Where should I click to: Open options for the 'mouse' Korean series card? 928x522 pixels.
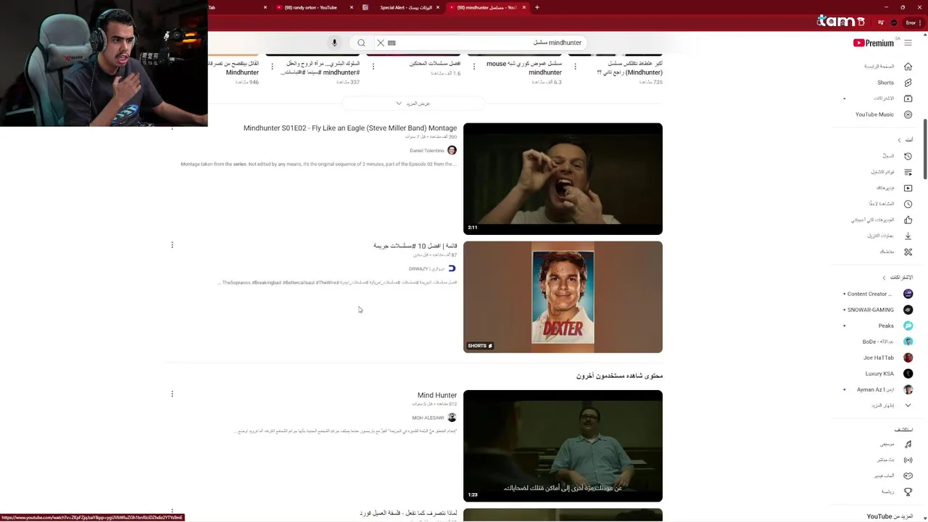tap(474, 66)
